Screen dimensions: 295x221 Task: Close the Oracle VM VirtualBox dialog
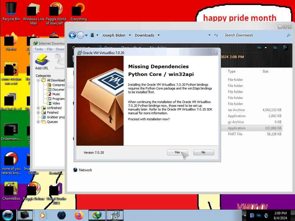point(215,53)
